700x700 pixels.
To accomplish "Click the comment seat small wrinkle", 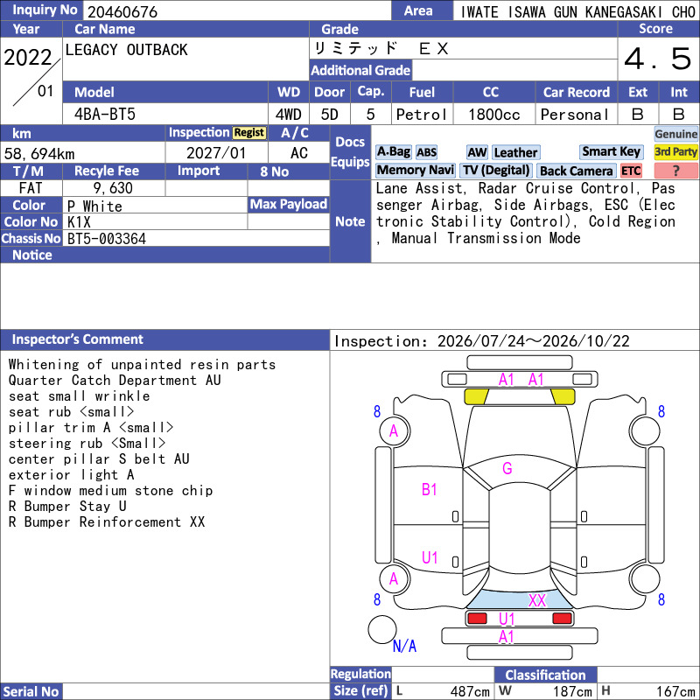I will pyautogui.click(x=79, y=396).
